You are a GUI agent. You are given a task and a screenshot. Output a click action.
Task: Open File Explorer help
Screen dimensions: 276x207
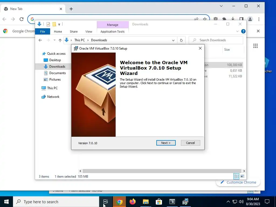pyautogui.click(x=243, y=31)
